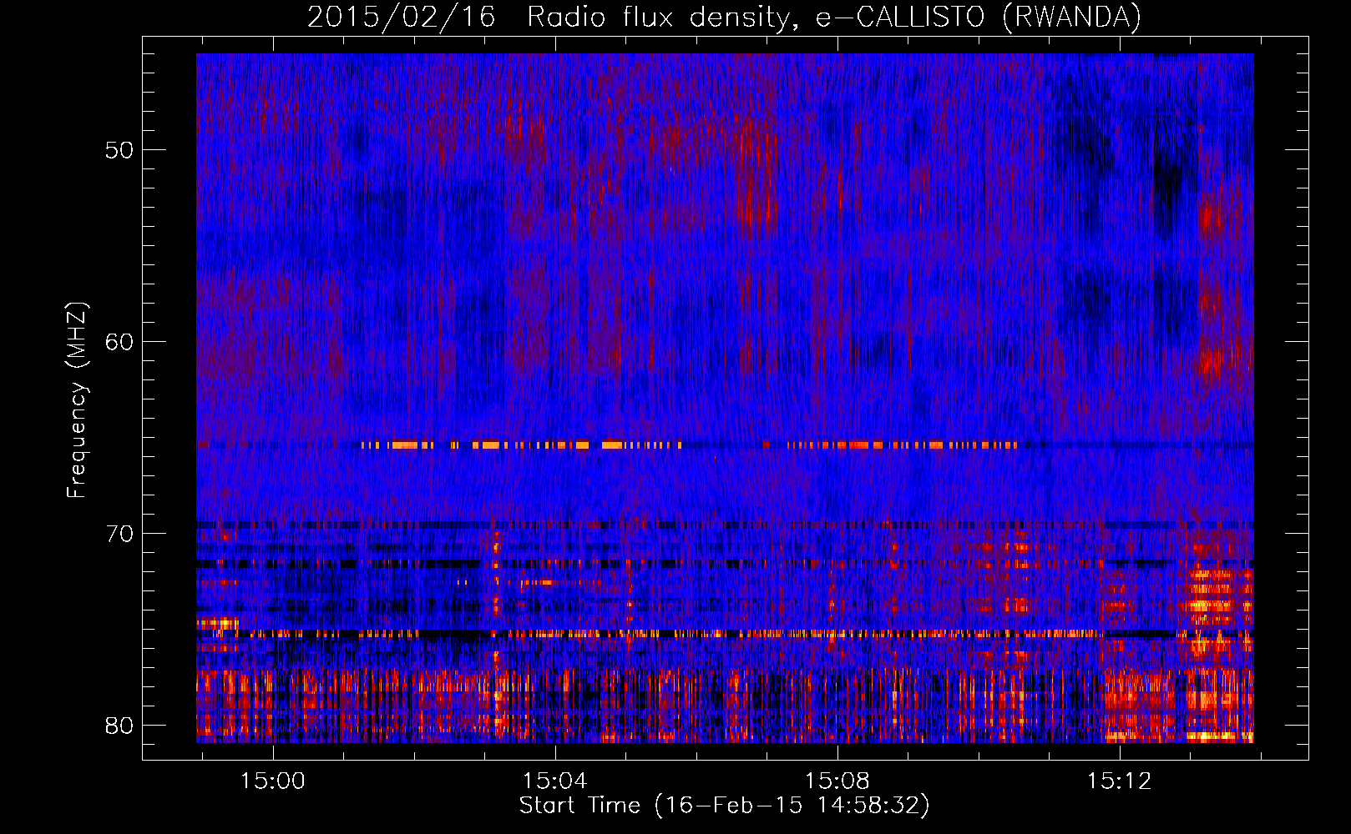Click the 15:12 time tick label
Viewport: 1351px width, 834px height.
pos(1119,781)
